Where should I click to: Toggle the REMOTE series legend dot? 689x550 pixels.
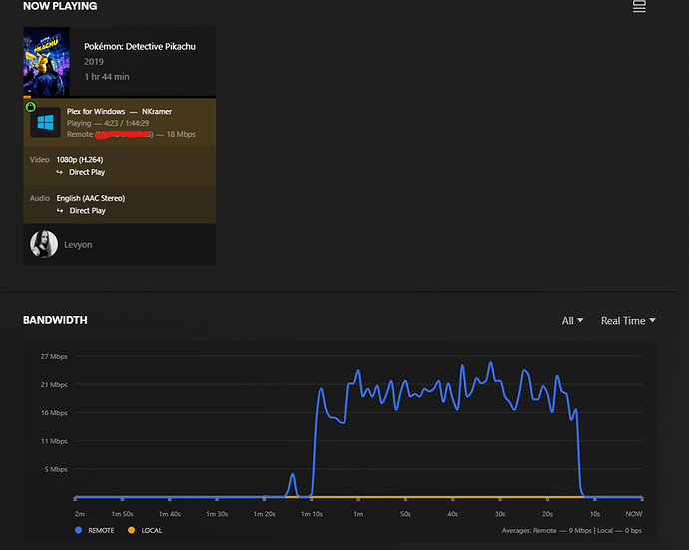[78, 530]
